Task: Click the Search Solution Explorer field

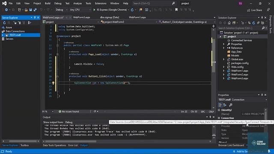Action: coord(240,28)
